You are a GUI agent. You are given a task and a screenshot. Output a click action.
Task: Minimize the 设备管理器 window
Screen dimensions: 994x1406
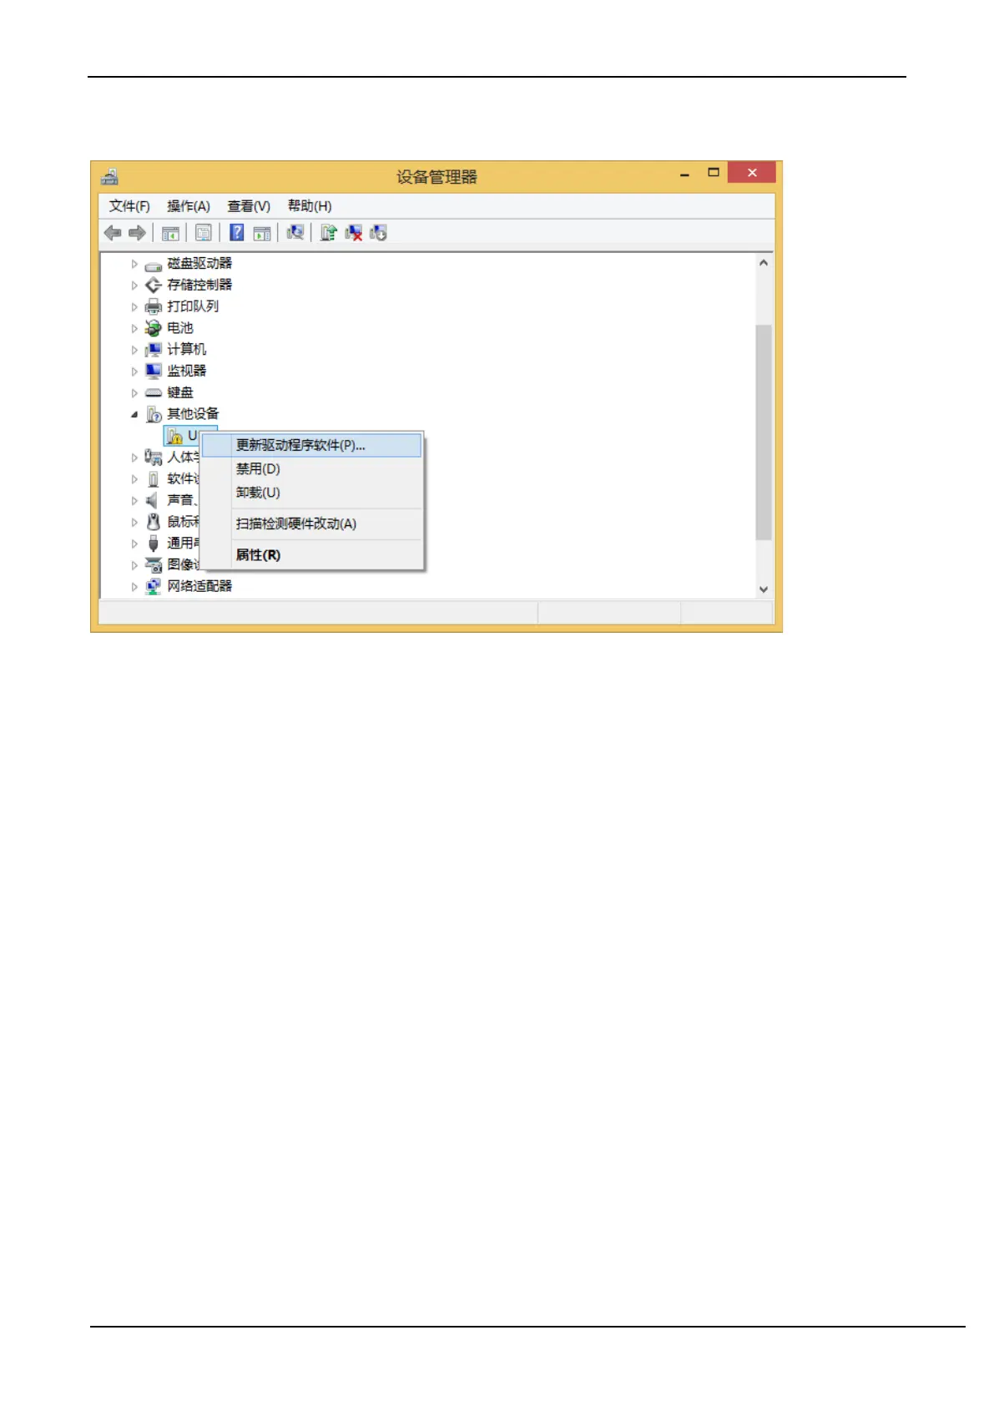click(x=684, y=174)
